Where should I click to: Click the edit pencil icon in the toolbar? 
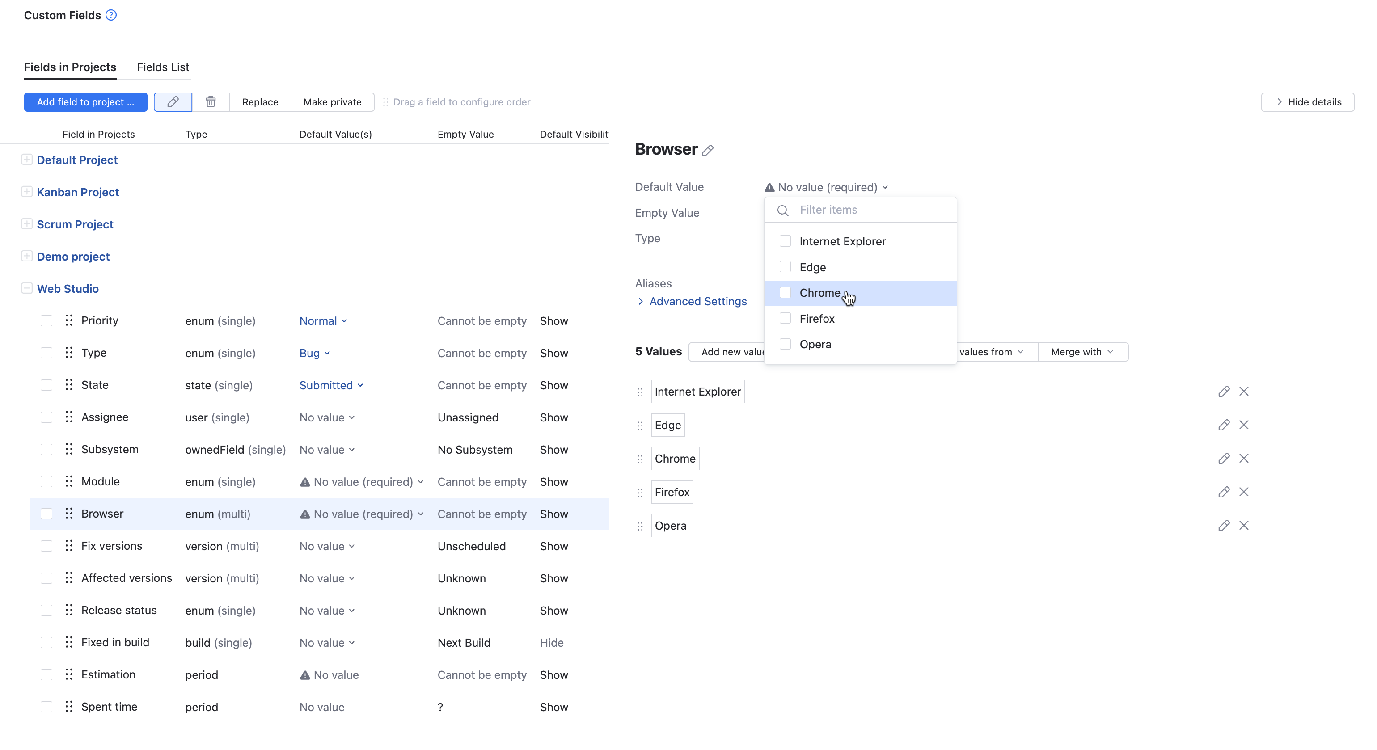(x=172, y=101)
